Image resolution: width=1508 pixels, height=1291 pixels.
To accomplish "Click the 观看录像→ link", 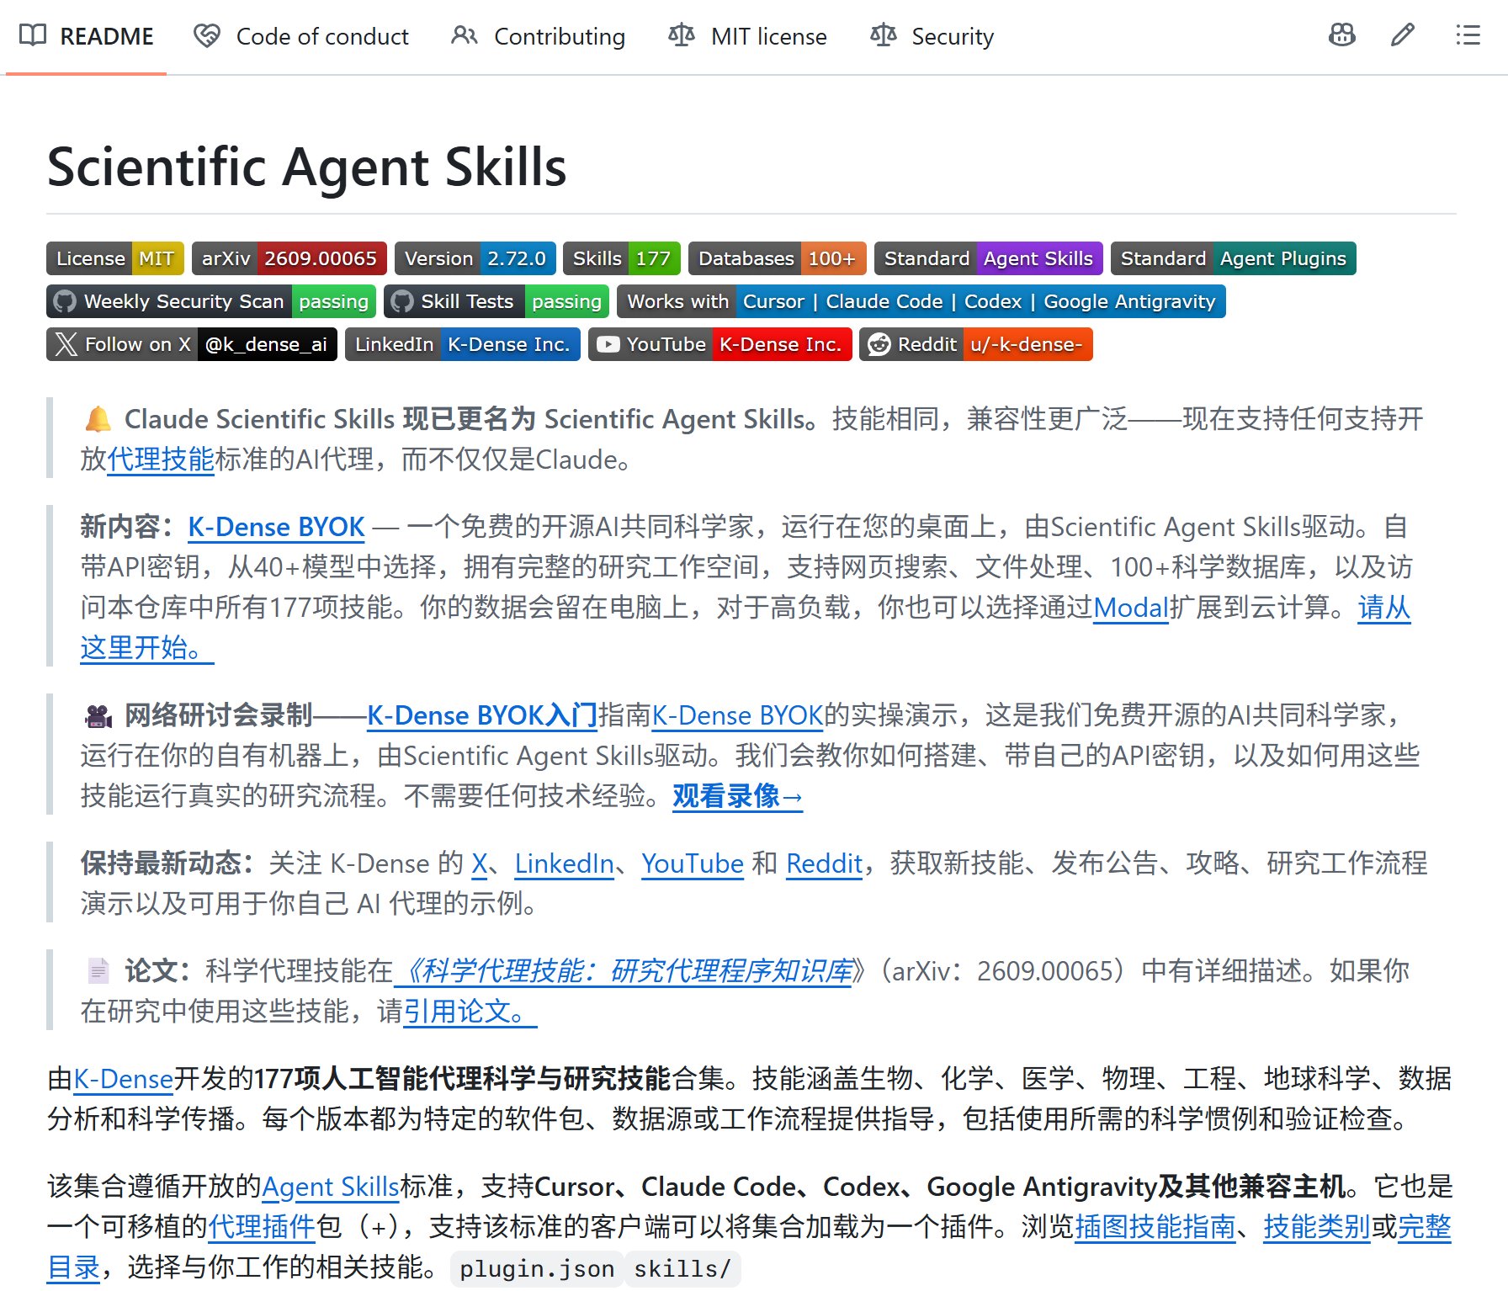I will 738,796.
